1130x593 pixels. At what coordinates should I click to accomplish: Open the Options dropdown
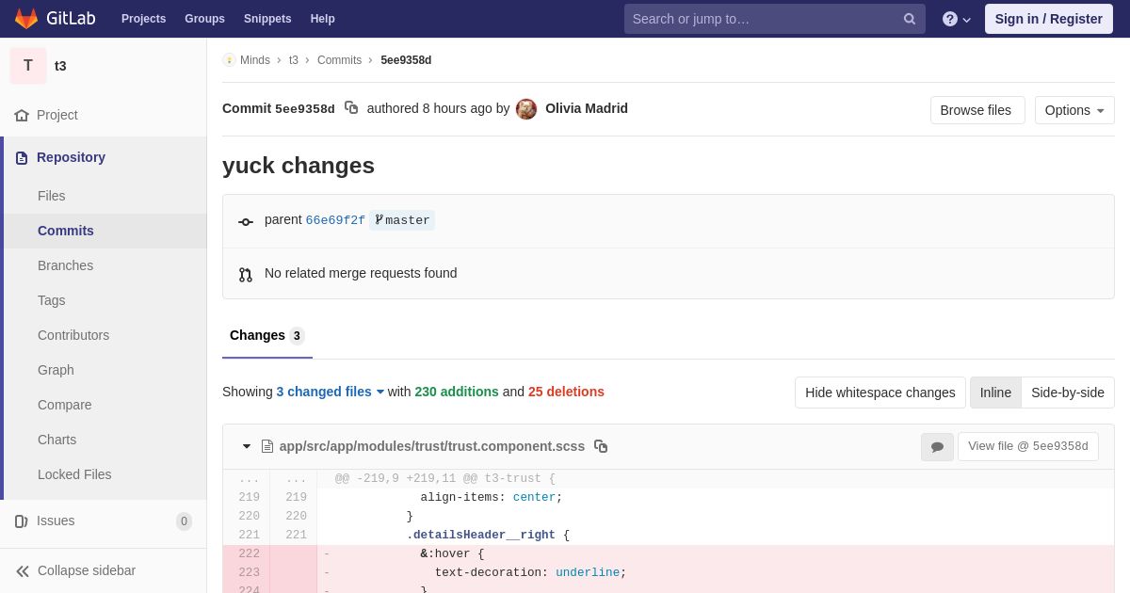tap(1073, 110)
